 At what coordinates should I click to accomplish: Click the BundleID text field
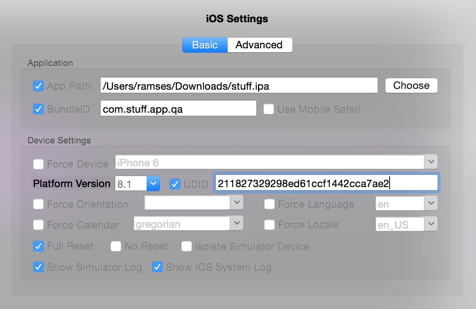tap(178, 109)
